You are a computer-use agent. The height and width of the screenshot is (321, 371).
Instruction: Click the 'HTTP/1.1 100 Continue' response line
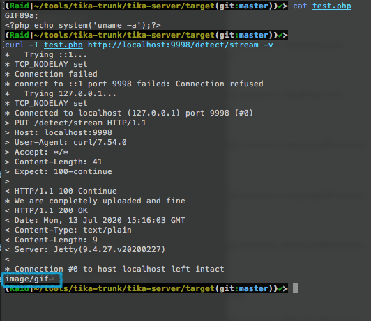[61, 191]
